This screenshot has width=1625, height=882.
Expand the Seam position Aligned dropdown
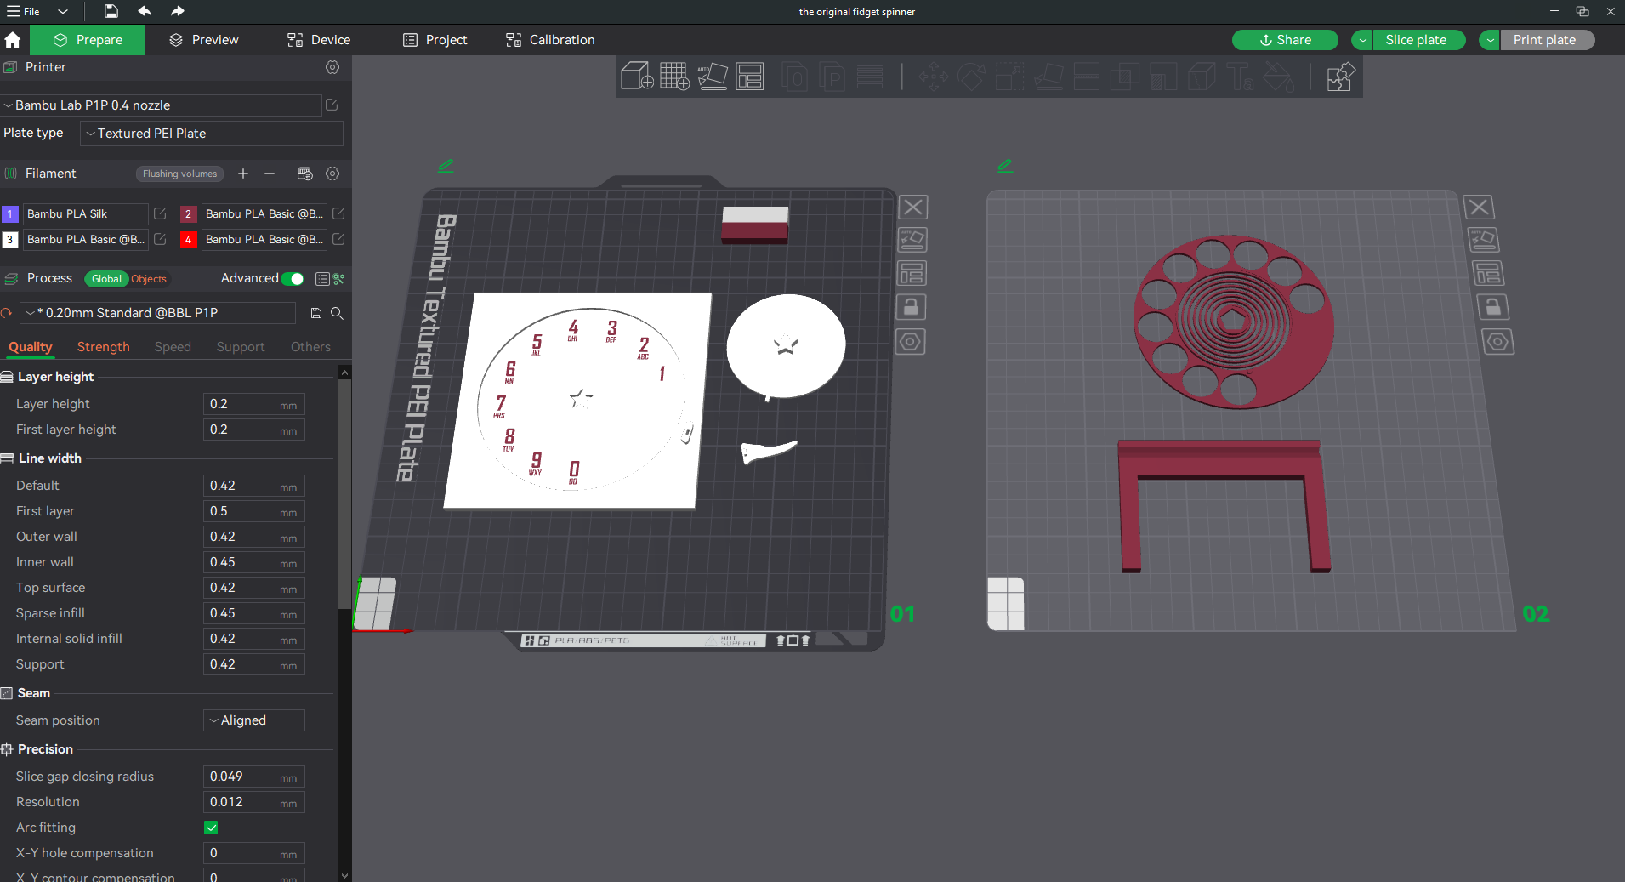click(x=253, y=720)
